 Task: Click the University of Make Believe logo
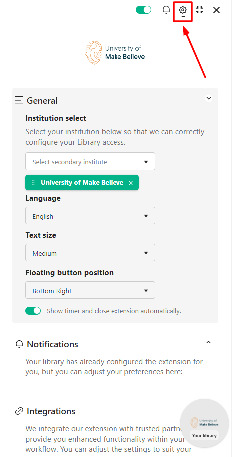[x=115, y=53]
